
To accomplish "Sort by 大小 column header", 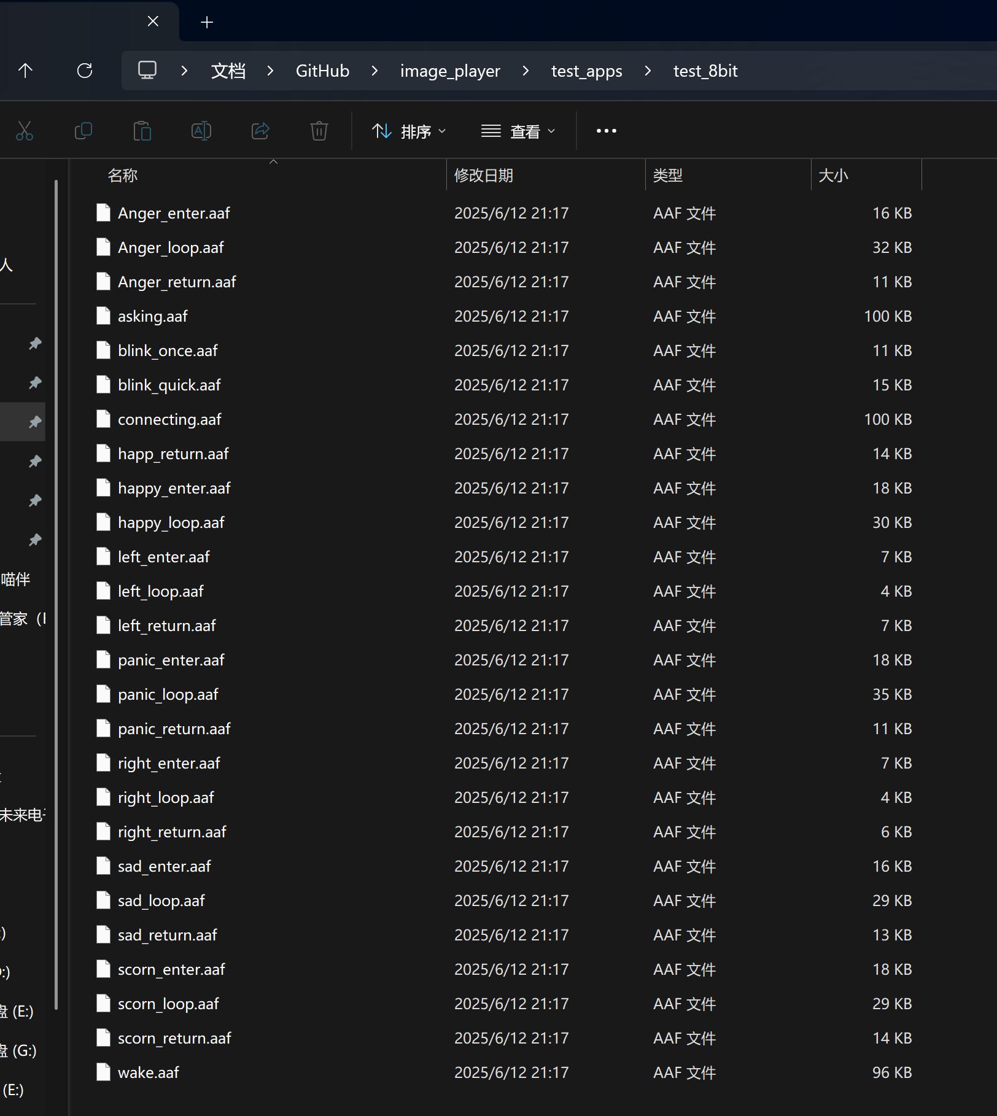I will pos(833,176).
